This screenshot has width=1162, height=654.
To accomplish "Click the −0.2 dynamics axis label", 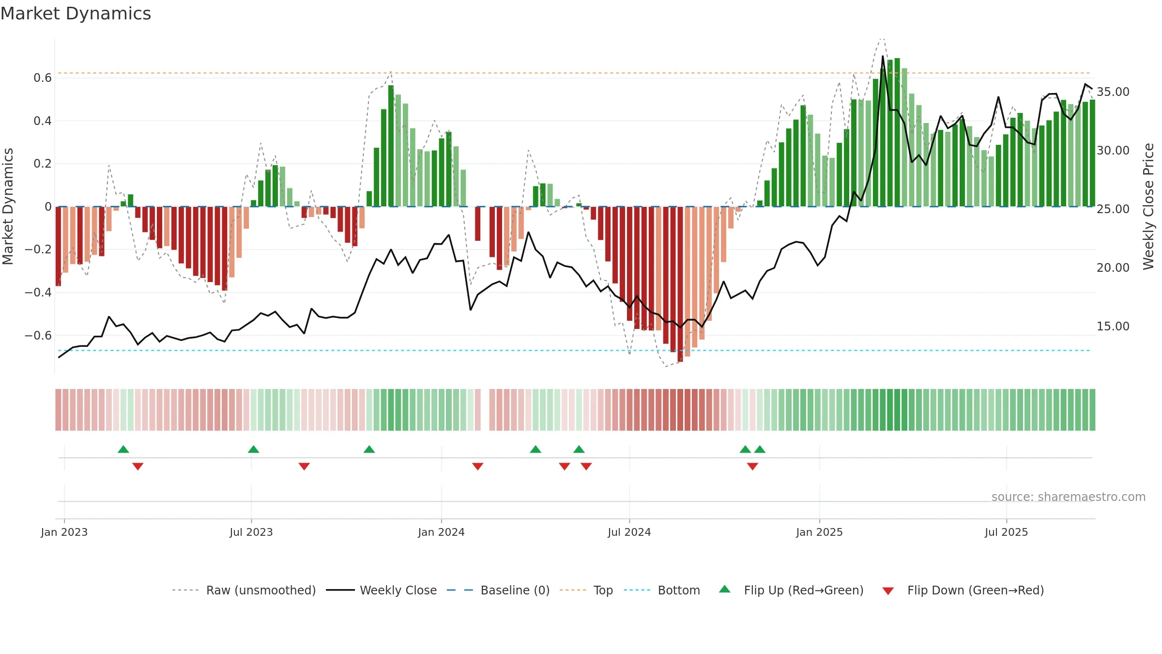I will 38,249.
